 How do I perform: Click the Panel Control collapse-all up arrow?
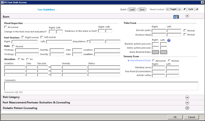179,9
